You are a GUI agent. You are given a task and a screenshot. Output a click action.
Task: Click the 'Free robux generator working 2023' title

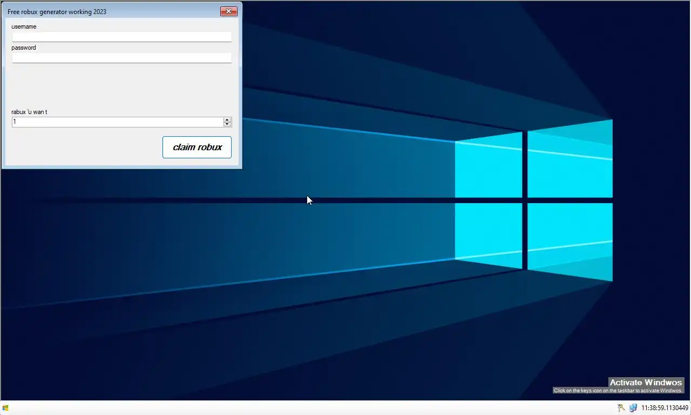point(57,12)
